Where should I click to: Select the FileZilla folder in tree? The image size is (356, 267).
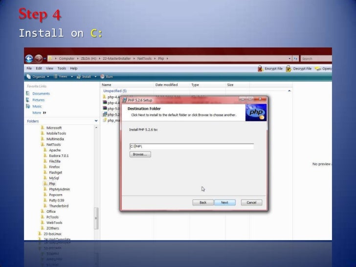pos(54,161)
